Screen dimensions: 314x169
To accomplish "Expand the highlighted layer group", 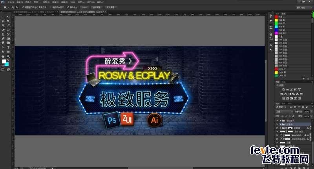I will pos(281,124).
